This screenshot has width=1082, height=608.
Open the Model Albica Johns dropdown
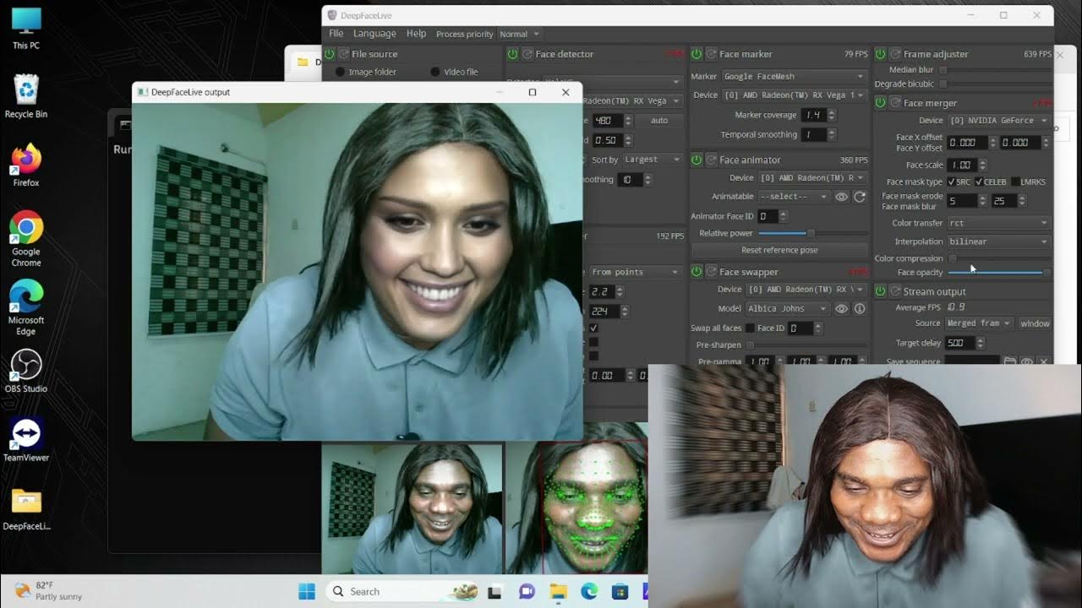click(788, 309)
